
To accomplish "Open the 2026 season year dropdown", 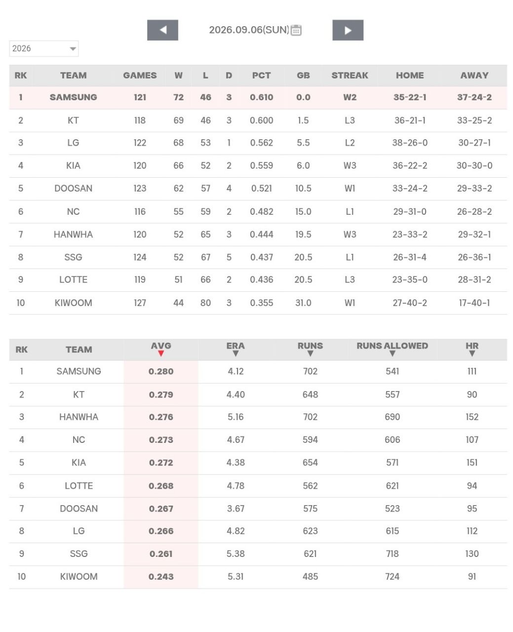I will click(x=44, y=48).
